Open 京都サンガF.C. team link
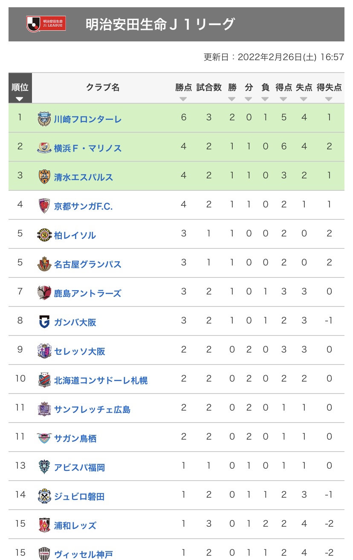This screenshot has height=560, width=353. tap(83, 206)
